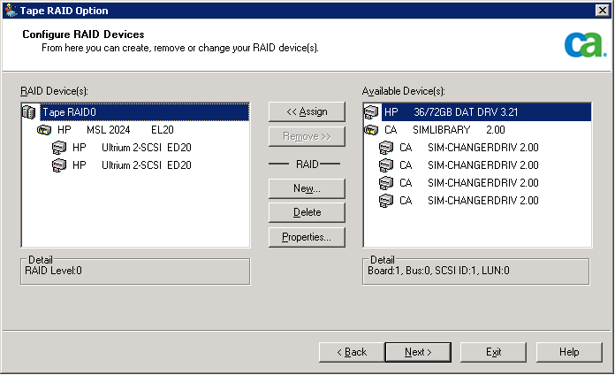Click the CA SIMLIBRARY changer icon
The image size is (615, 375).
click(x=371, y=130)
